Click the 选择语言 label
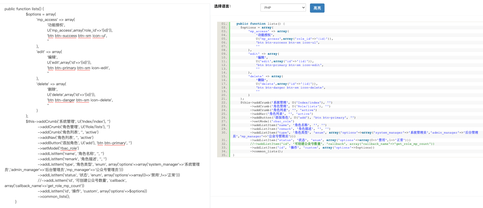Viewport: 483px width, 208px height. click(x=222, y=6)
